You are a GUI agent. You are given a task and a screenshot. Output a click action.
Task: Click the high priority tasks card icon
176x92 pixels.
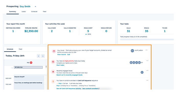pos(53,62)
